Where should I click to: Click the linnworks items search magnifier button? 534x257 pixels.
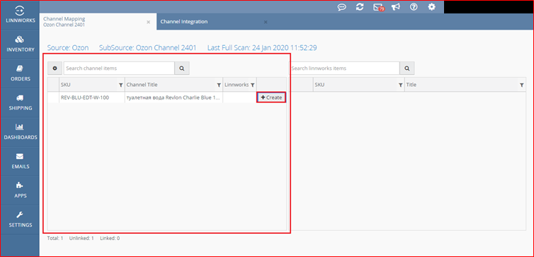click(407, 68)
